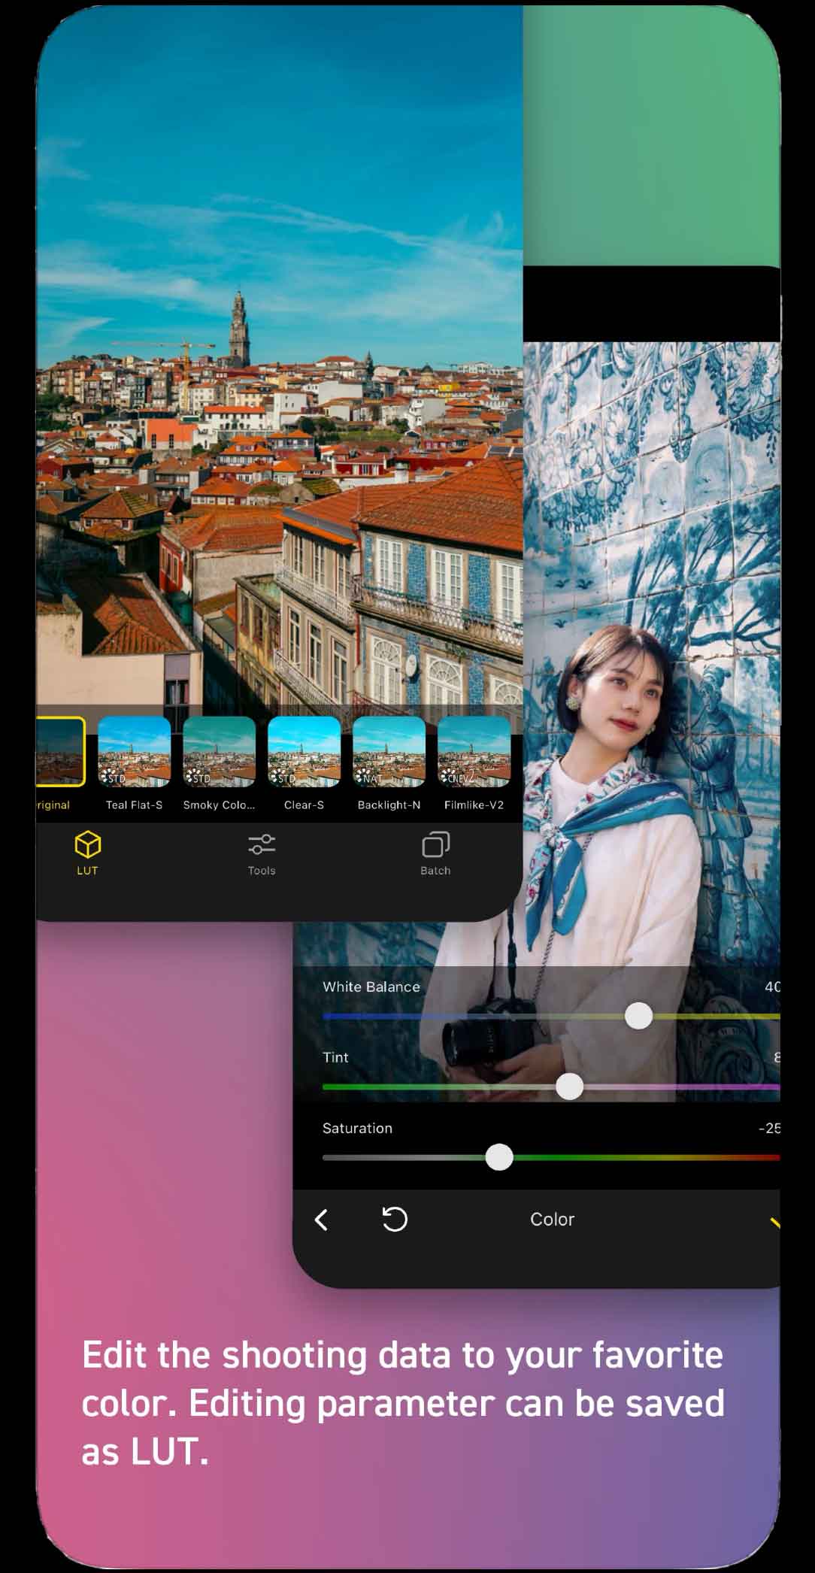
Task: Switch to the Tools sliders tab
Action: (262, 853)
